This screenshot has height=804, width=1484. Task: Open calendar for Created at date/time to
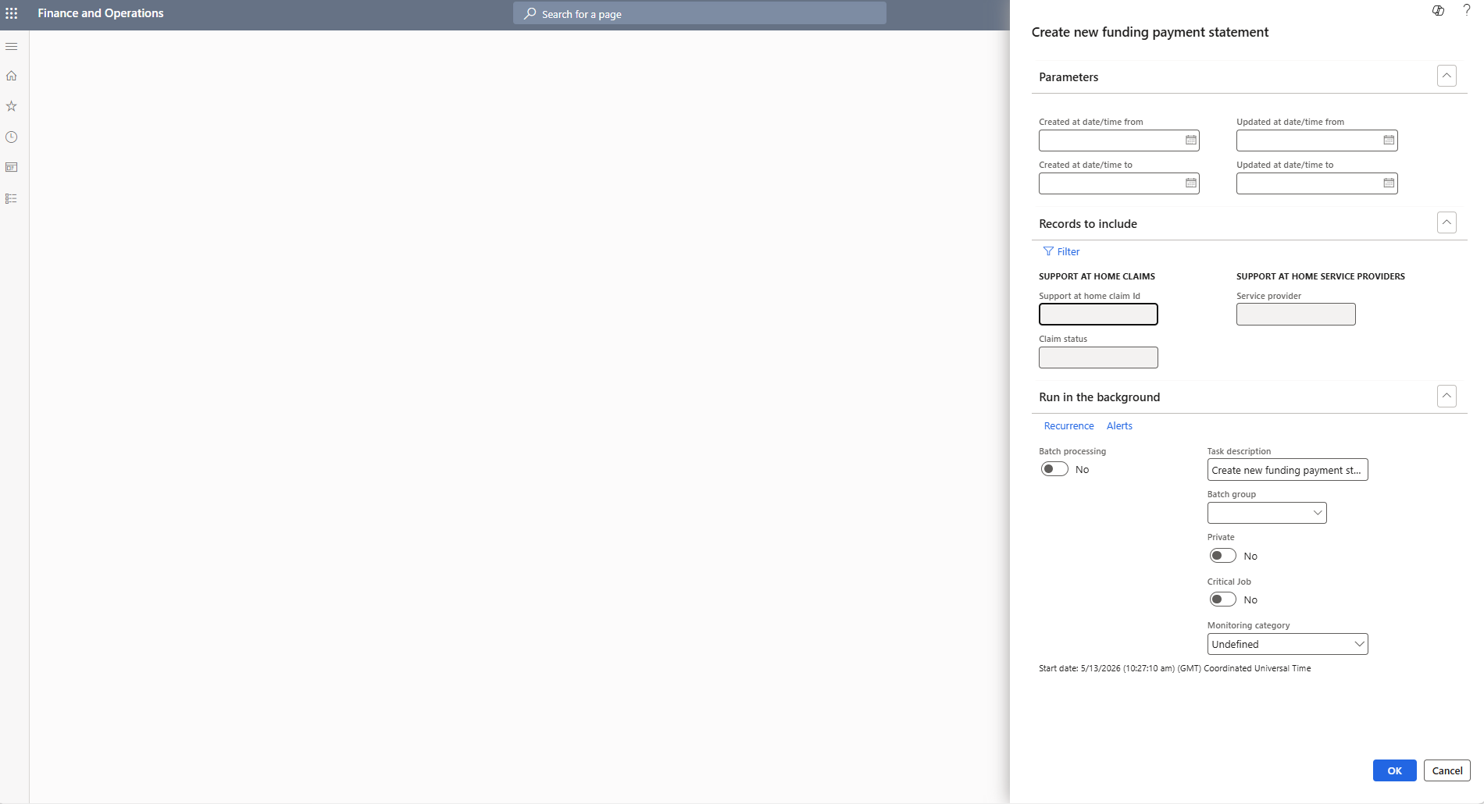(1190, 183)
